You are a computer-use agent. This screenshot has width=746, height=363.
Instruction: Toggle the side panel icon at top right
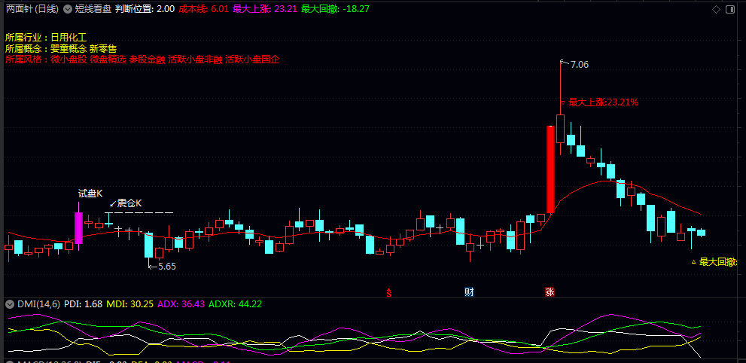[729, 9]
